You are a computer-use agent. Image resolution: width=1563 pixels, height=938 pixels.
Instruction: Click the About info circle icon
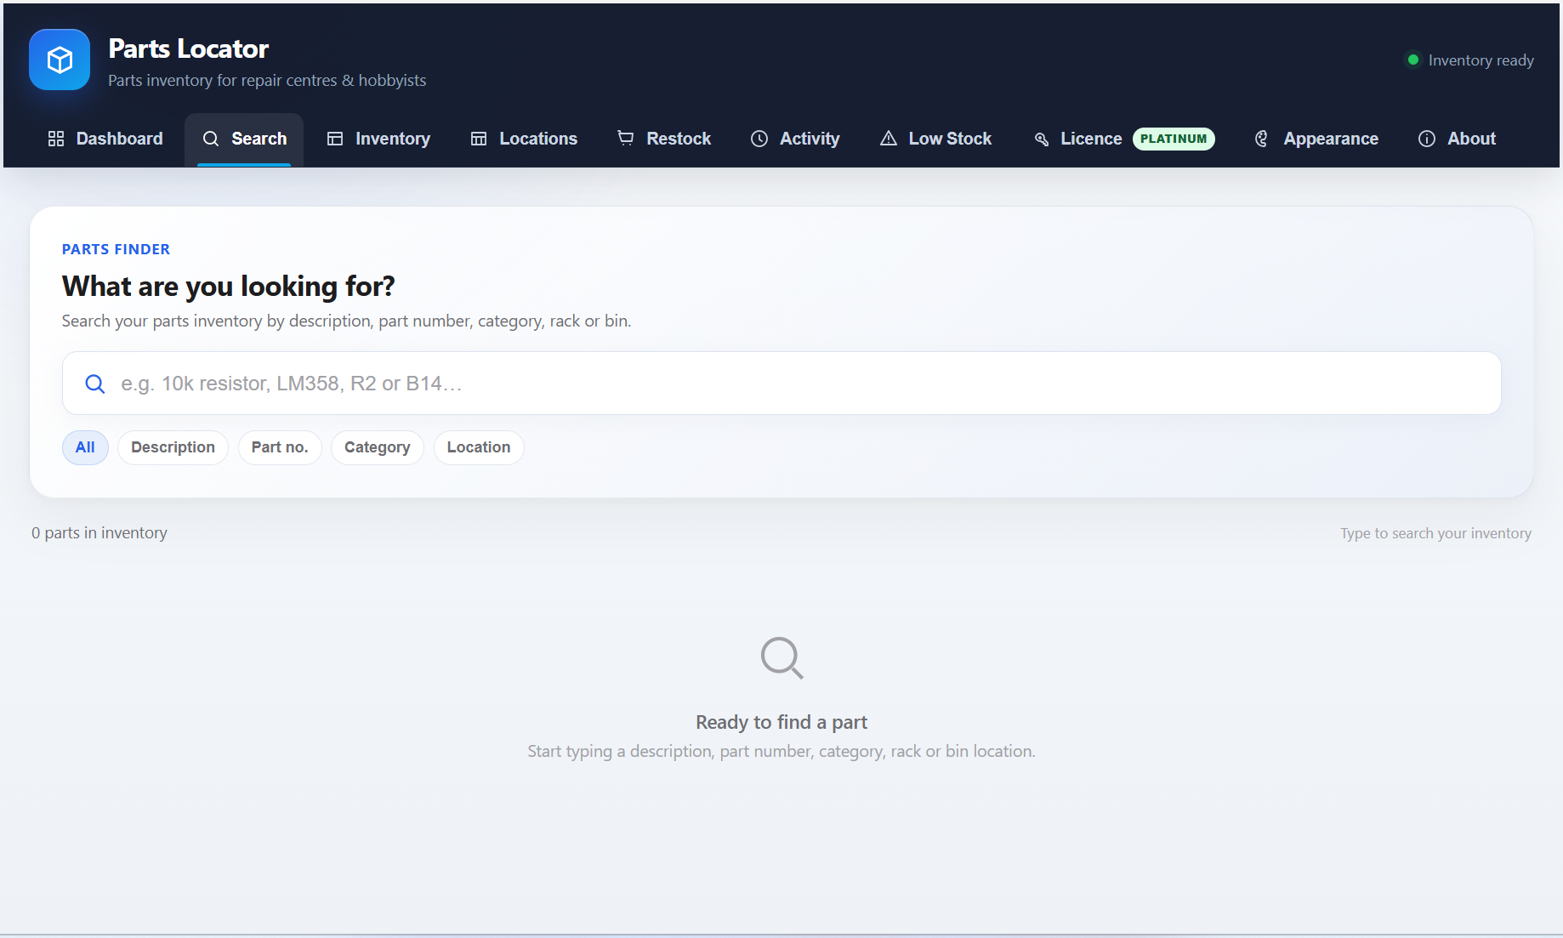[1427, 139]
